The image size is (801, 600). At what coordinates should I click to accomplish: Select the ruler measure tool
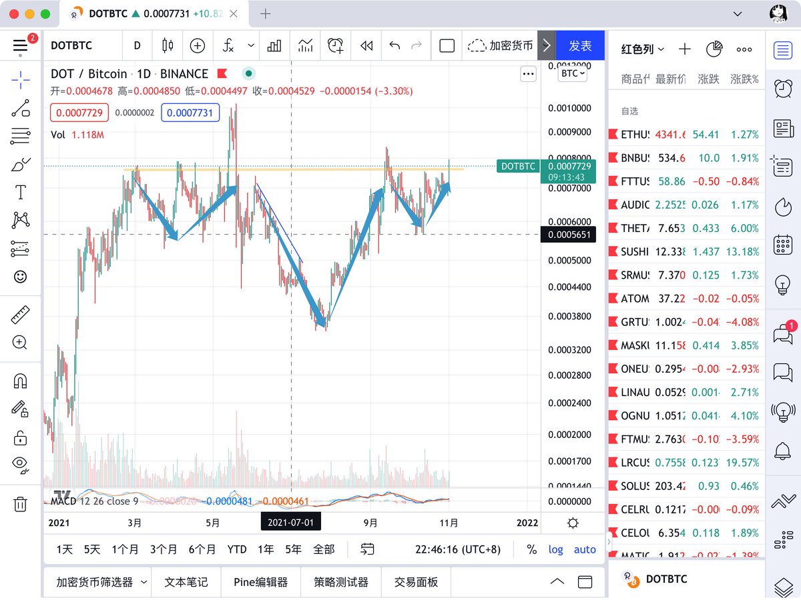(x=21, y=314)
